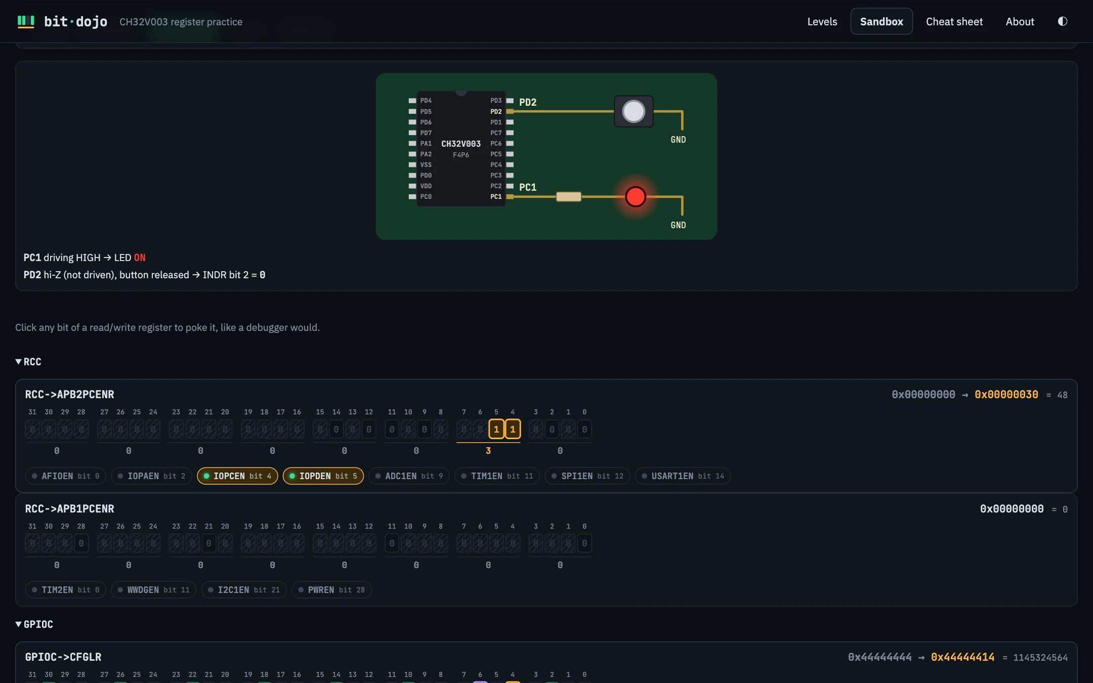Image resolution: width=1093 pixels, height=683 pixels.
Task: Click the CH32V003 chip label
Action: (461, 144)
